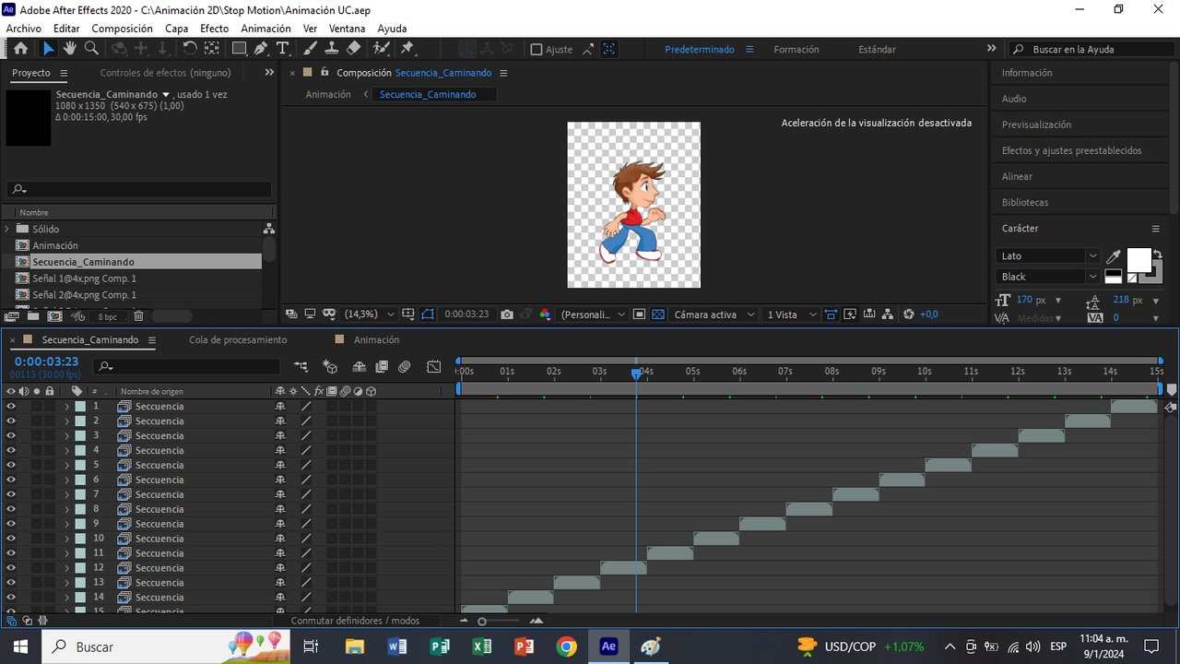Select the Pan Behind anchor point tool
This screenshot has height=664, width=1180.
(x=212, y=49)
